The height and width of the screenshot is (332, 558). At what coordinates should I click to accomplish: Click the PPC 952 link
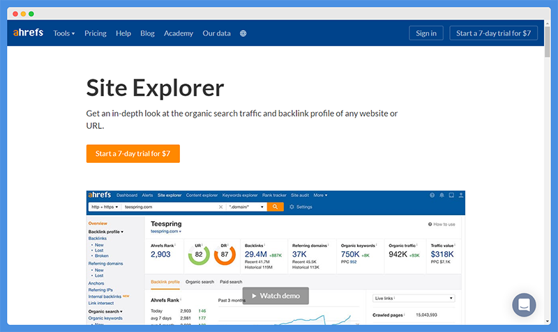pyautogui.click(x=353, y=262)
